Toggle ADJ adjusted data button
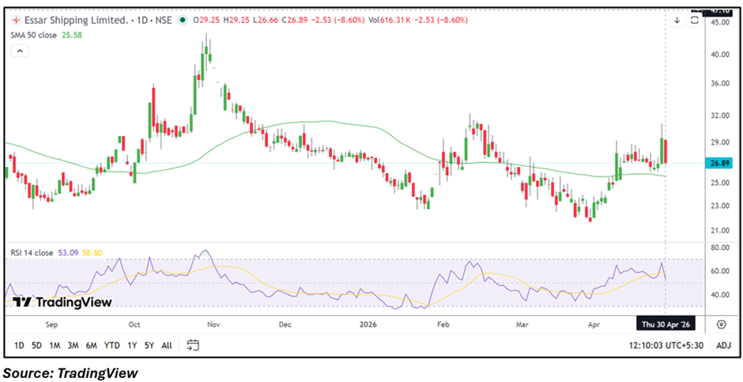This screenshot has height=382, width=743. pyautogui.click(x=722, y=345)
